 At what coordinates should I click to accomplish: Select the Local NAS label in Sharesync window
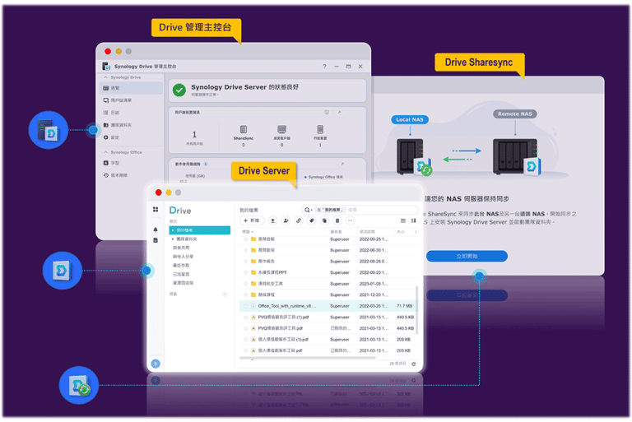click(x=410, y=119)
